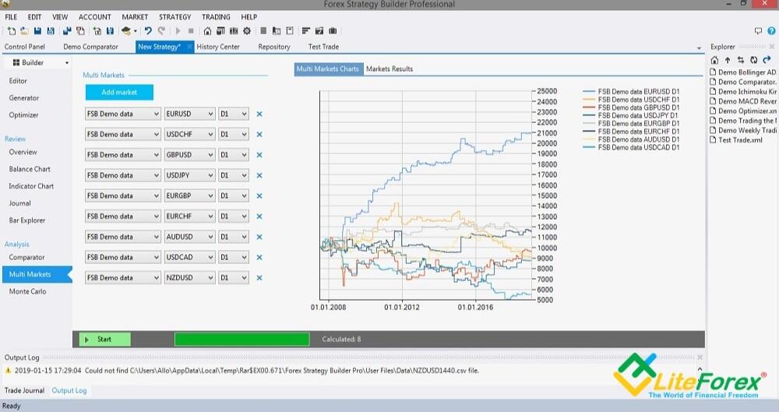Click the Home icon in main toolbar

(207, 31)
